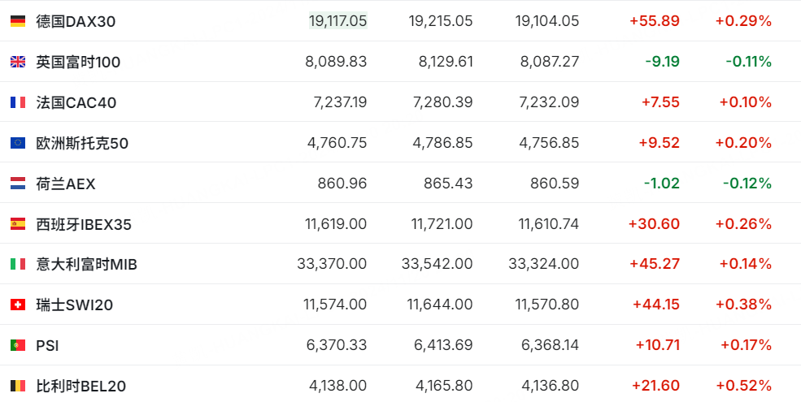
Task: Open the 法国CAC40 index link
Action: pyautogui.click(x=76, y=102)
